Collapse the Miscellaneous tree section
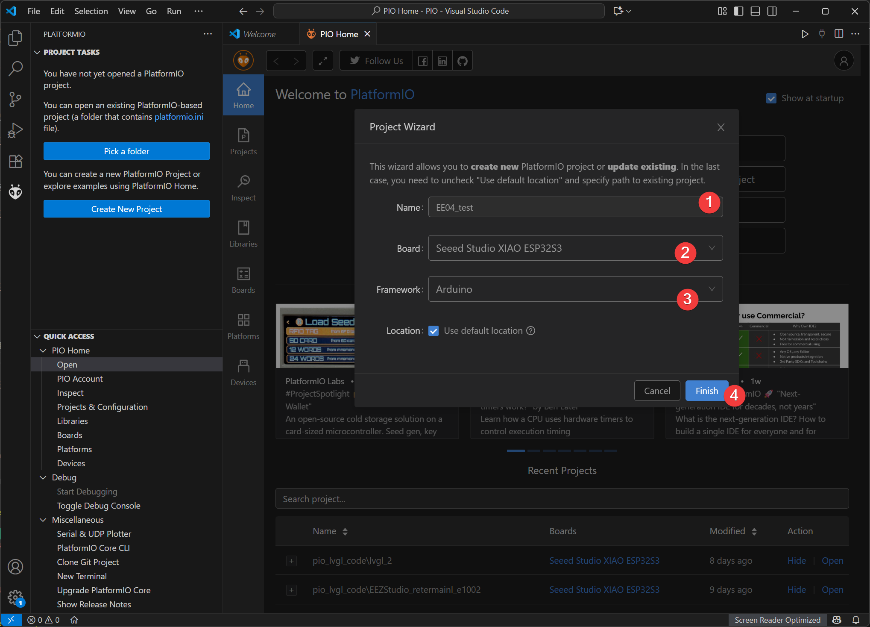The height and width of the screenshot is (627, 870). (44, 520)
